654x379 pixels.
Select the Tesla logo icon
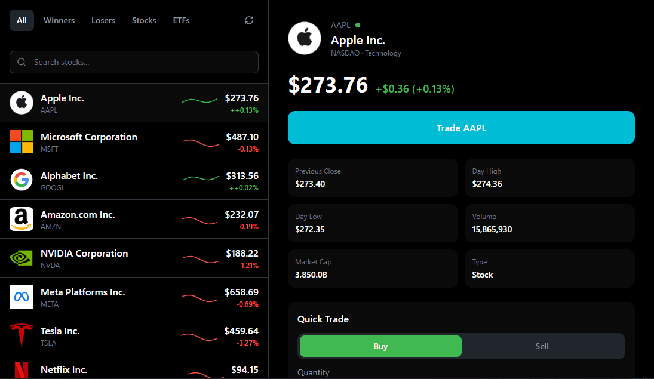click(x=22, y=335)
